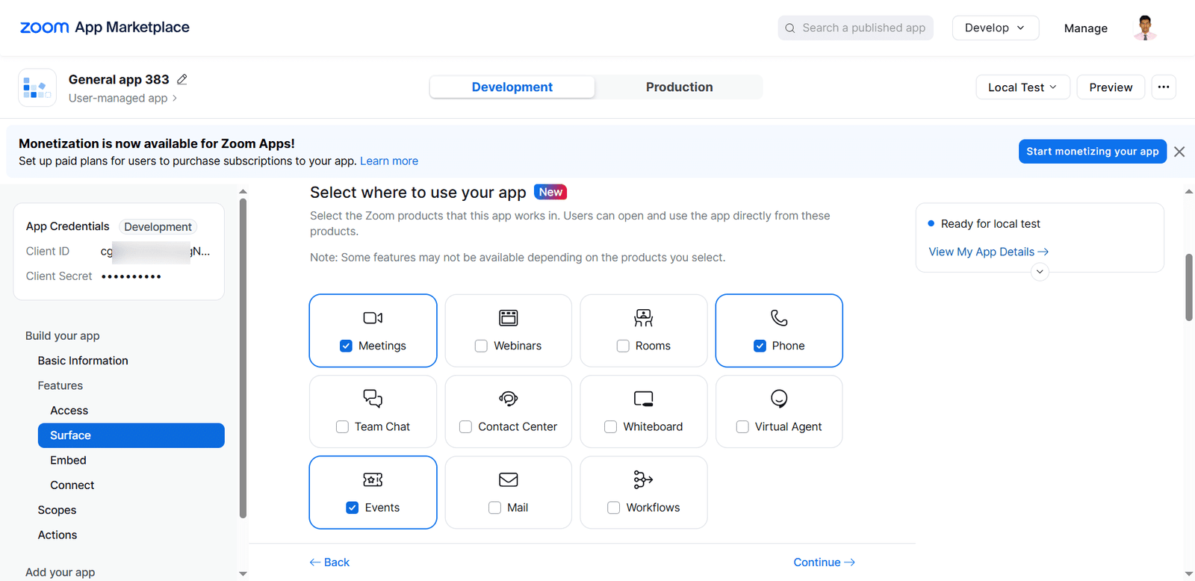This screenshot has height=581, width=1195.
Task: Click the page vertical scrollbar thumb
Action: [1189, 288]
